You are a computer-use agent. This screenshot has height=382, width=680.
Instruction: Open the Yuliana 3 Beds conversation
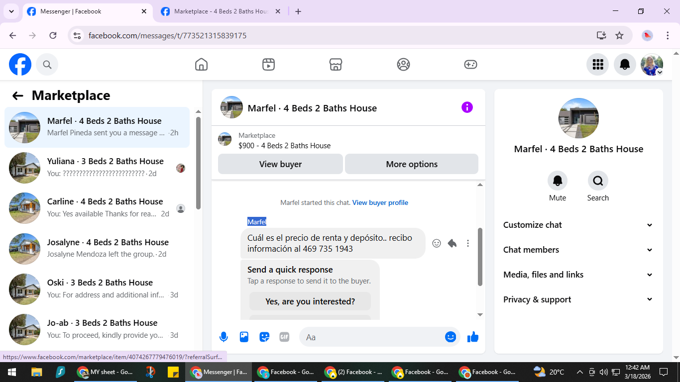pos(97,168)
